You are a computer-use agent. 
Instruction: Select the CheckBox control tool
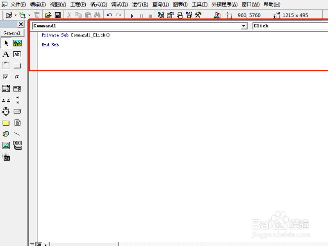click(6, 77)
